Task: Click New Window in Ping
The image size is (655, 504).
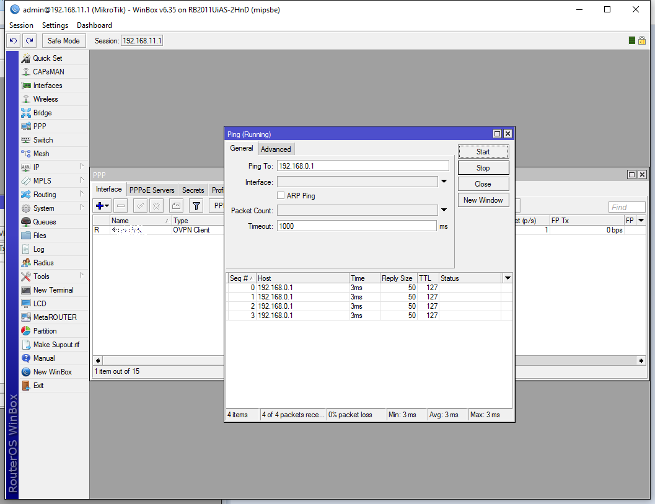Action: point(483,200)
